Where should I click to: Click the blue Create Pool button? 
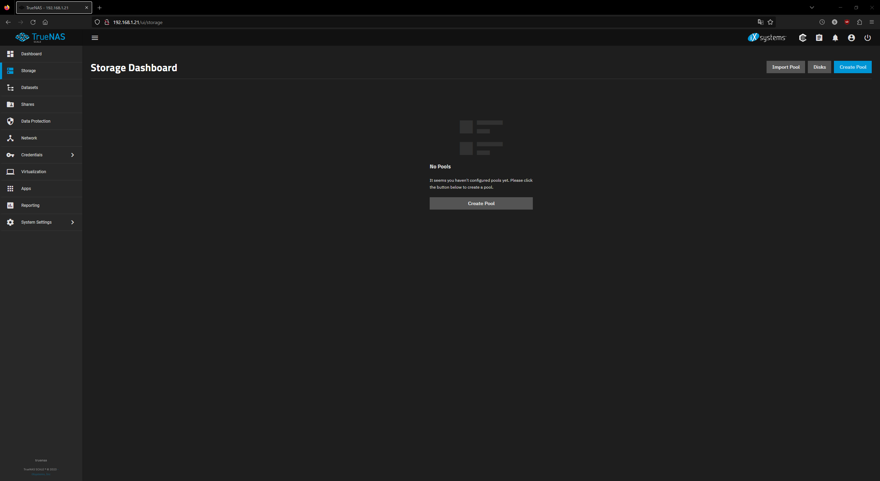(x=852, y=67)
